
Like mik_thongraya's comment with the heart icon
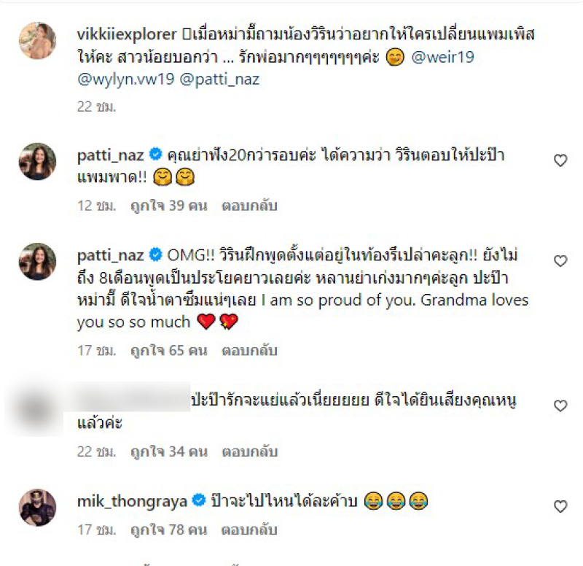pos(560,506)
